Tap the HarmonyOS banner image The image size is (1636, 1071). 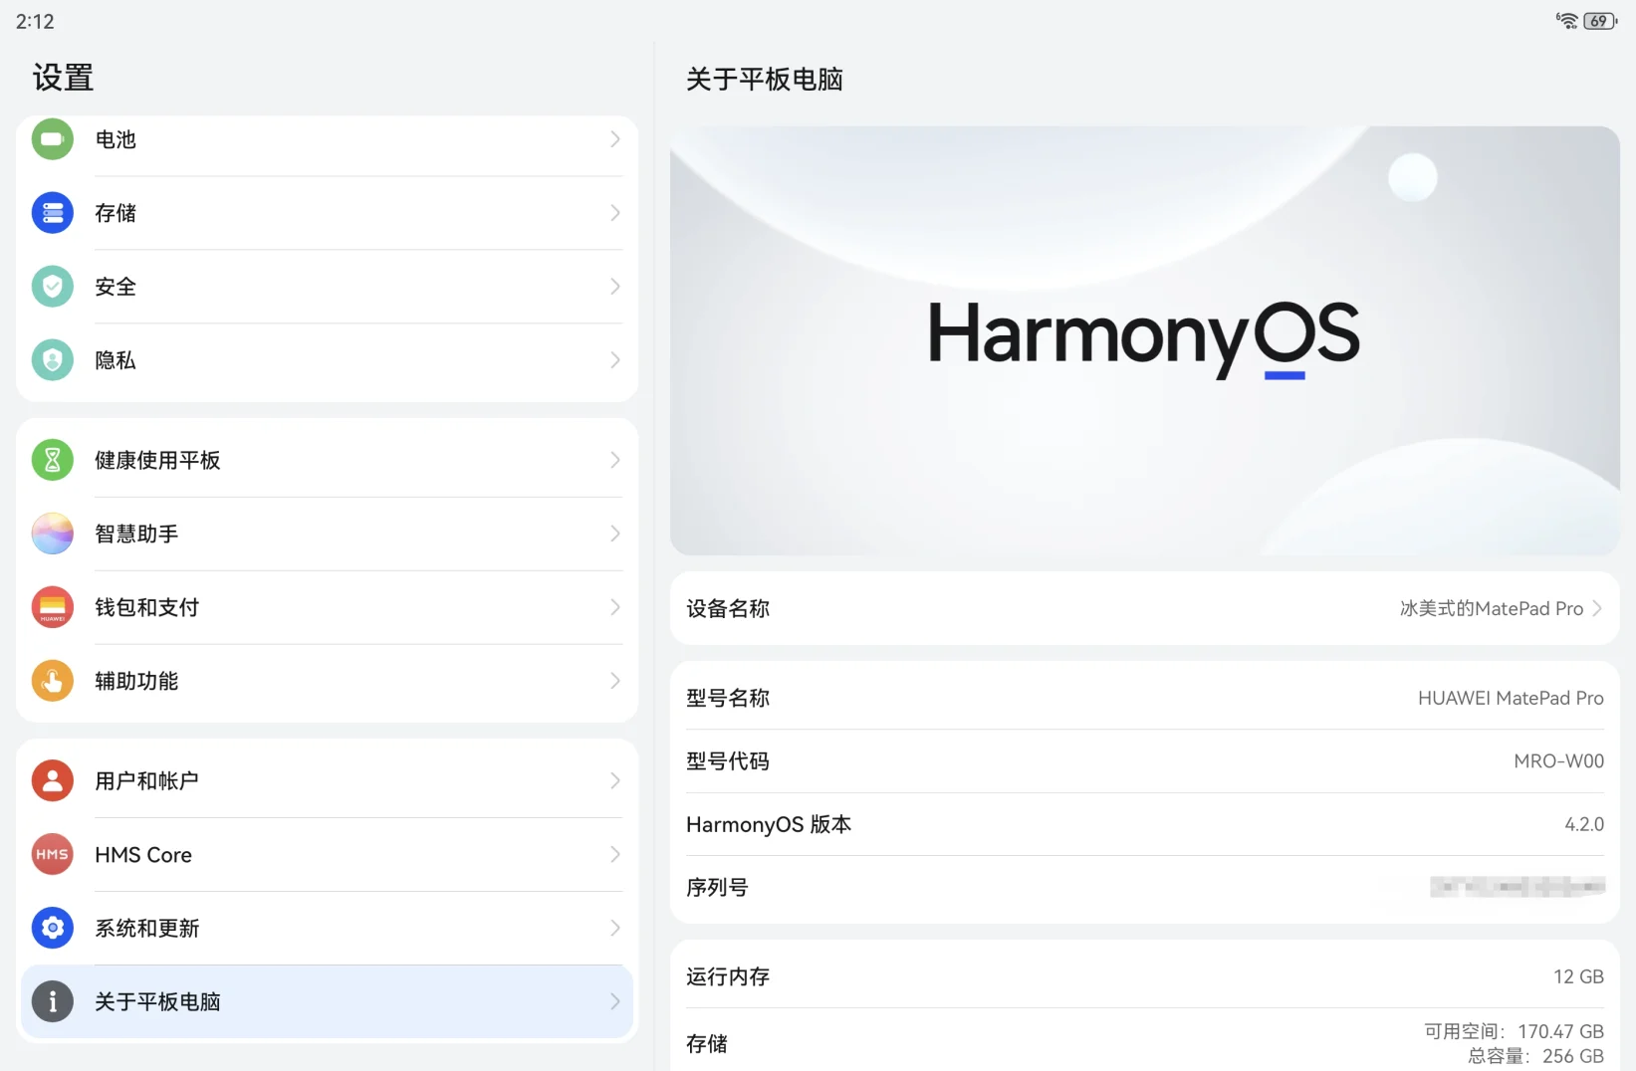[1145, 340]
